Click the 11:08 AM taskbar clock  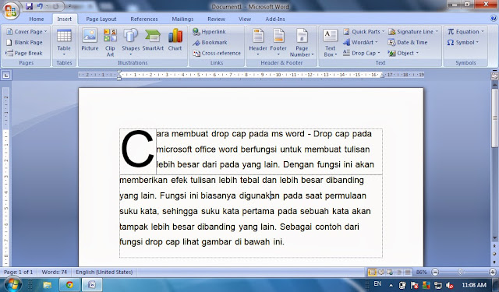coord(474,285)
